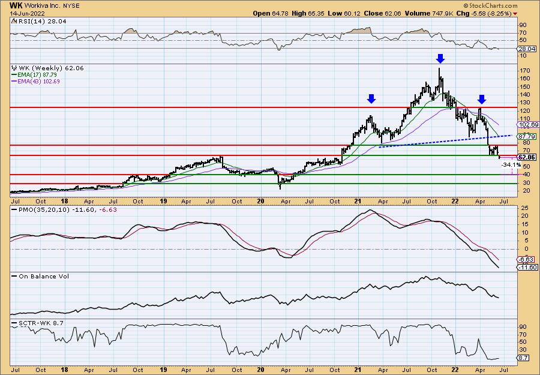Click the black PMO legend line swatch

pyautogui.click(x=14, y=209)
